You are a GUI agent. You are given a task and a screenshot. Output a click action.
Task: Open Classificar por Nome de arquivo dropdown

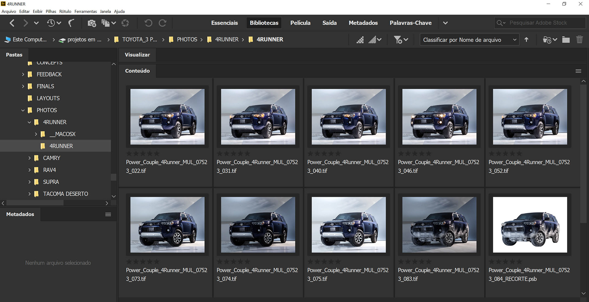click(x=469, y=40)
